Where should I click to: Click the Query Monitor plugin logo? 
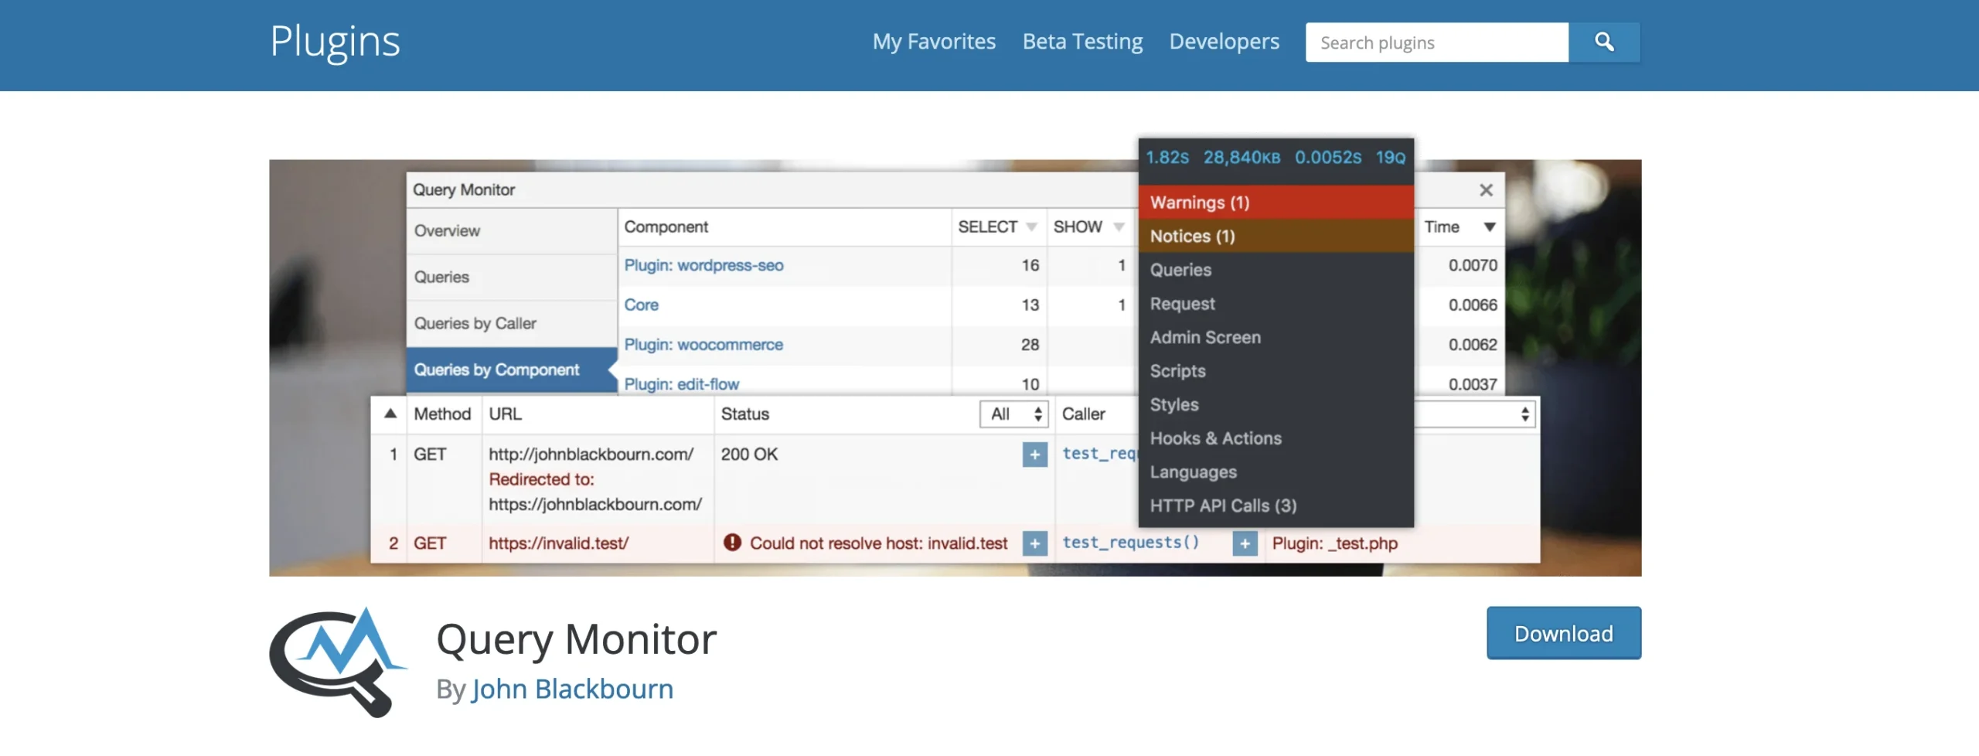(x=338, y=662)
